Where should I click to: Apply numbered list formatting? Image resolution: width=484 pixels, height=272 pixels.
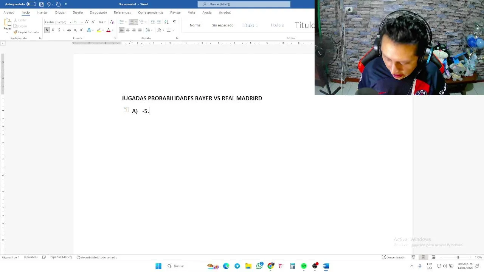pos(132,22)
